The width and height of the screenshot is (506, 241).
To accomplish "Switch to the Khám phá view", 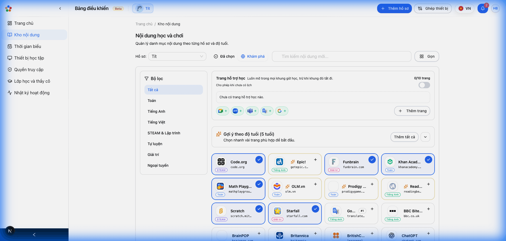I will coord(253,56).
